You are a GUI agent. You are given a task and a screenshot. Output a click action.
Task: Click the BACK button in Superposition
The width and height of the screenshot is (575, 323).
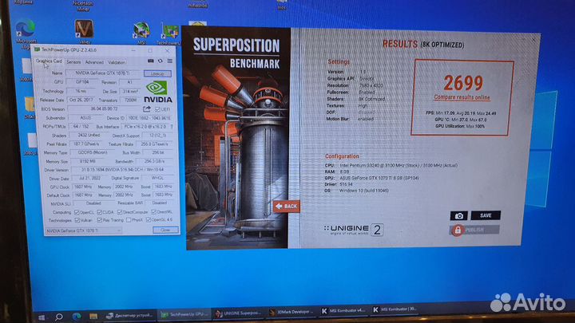285,206
